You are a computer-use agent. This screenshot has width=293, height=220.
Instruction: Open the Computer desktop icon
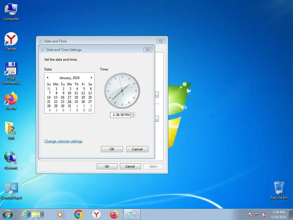tap(11, 12)
